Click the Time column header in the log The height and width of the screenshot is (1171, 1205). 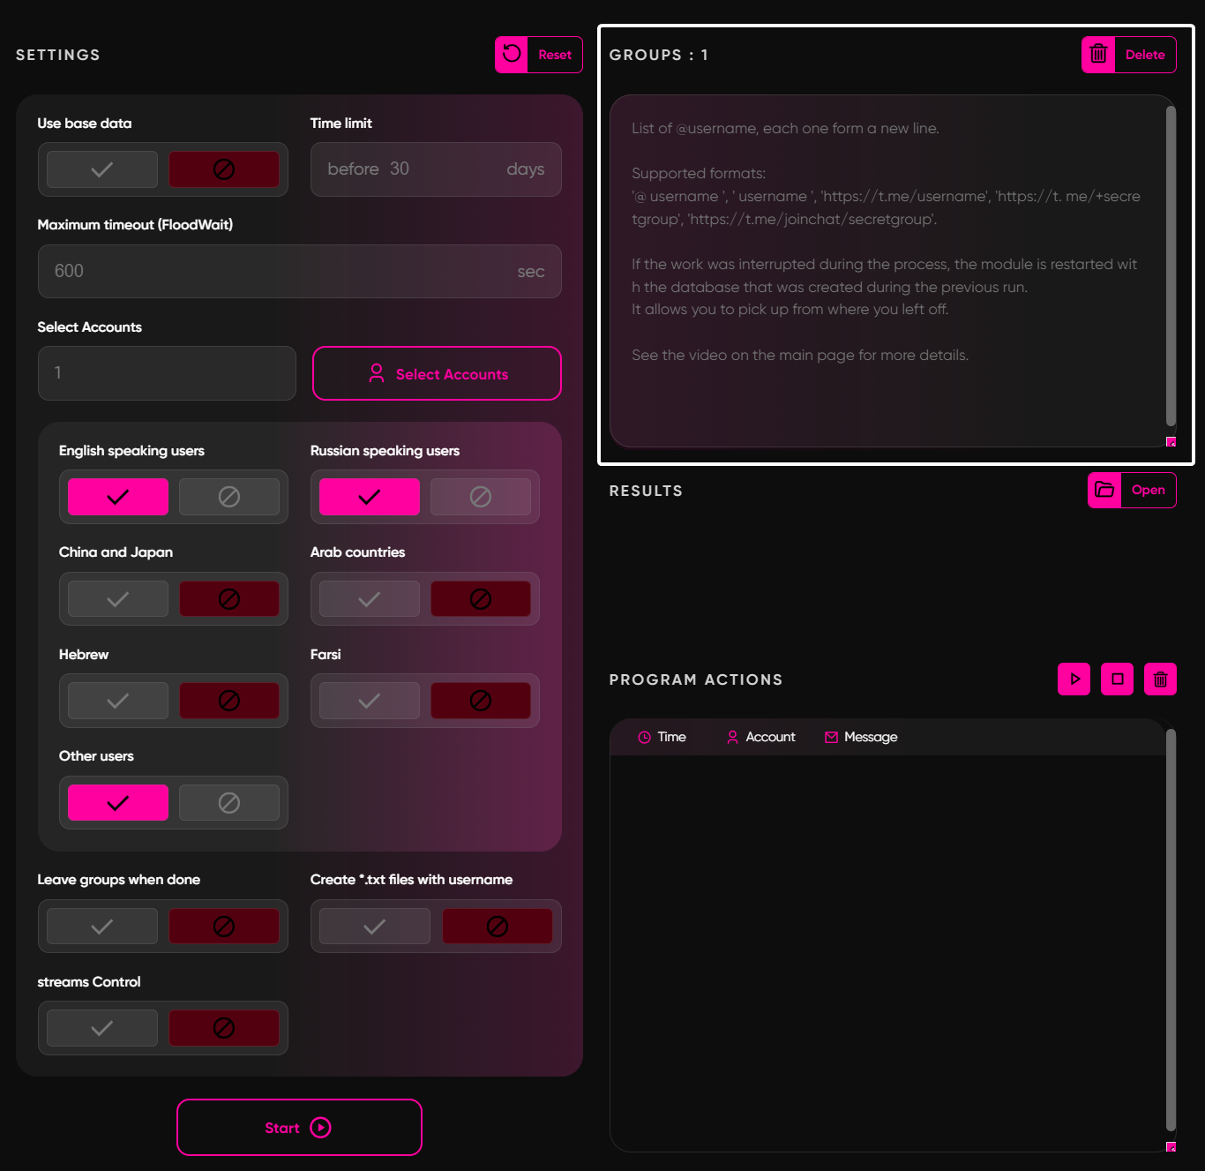[662, 737]
